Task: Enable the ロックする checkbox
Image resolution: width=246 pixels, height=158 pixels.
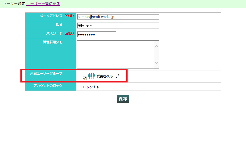Action: pyautogui.click(x=80, y=87)
